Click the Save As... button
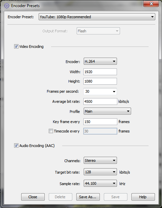The height and width of the screenshot is (208, 162). 88,197
